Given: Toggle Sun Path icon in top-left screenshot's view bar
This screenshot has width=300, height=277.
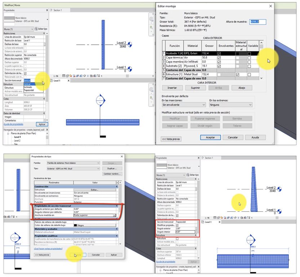Looking at the screenshot, I should pos(70,76).
